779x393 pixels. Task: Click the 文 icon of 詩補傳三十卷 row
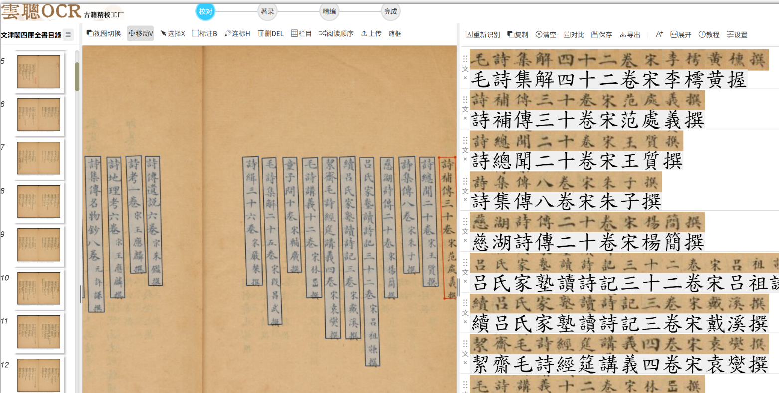pos(465,109)
